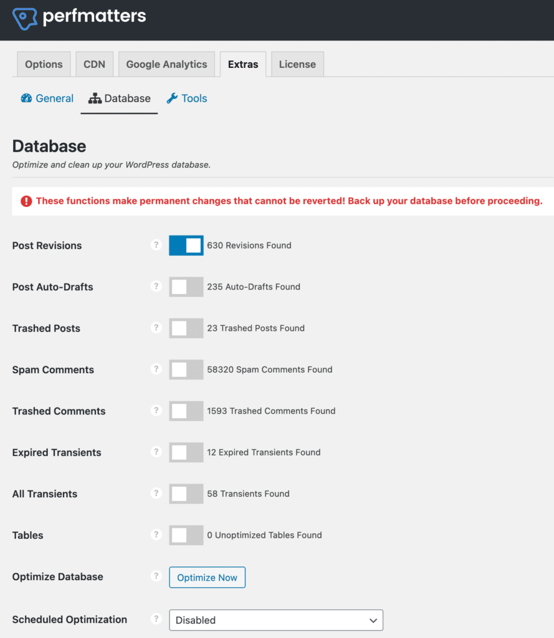
Task: Click the Tables help question mark
Action: 156,535
